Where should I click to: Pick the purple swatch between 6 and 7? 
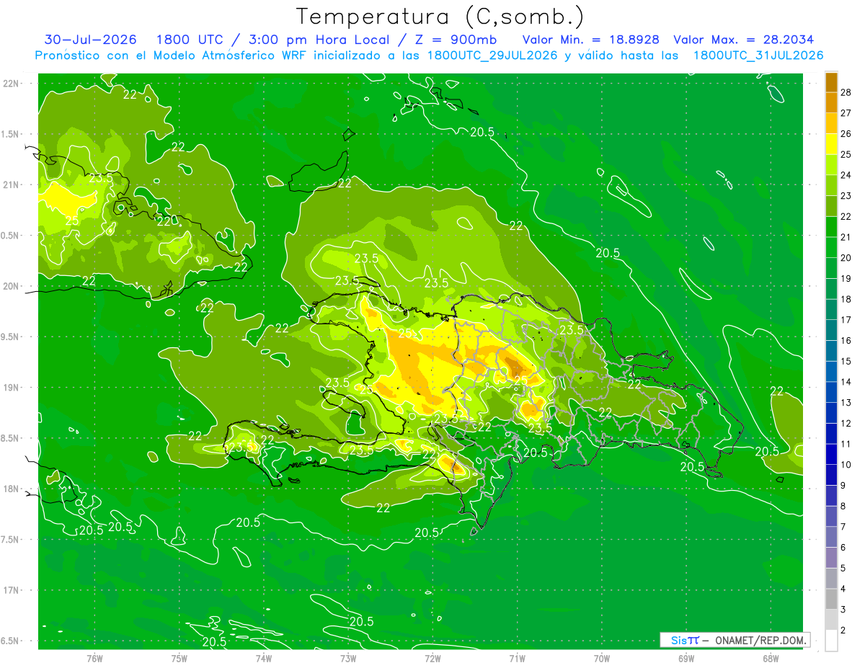point(831,537)
